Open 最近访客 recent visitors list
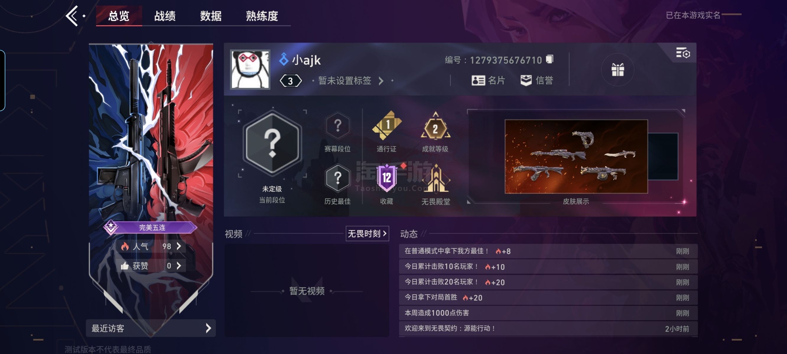The image size is (787, 354). pos(151,328)
